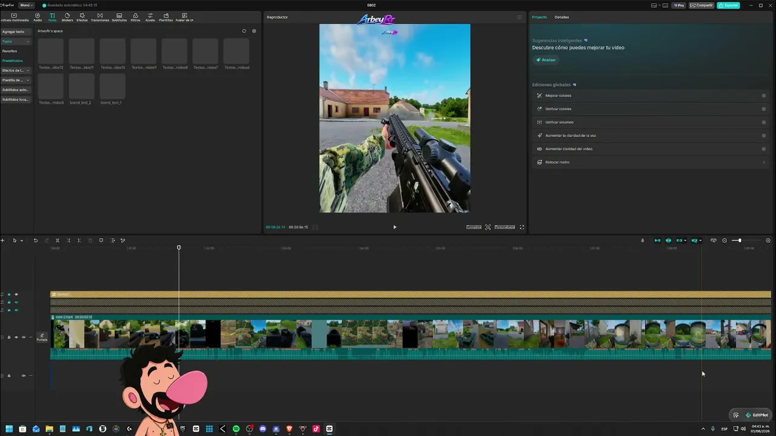Refresh the ArbeyRr's space text list
The width and height of the screenshot is (776, 436).
[244, 31]
